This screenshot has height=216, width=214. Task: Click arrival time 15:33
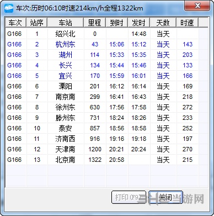[x=117, y=55]
